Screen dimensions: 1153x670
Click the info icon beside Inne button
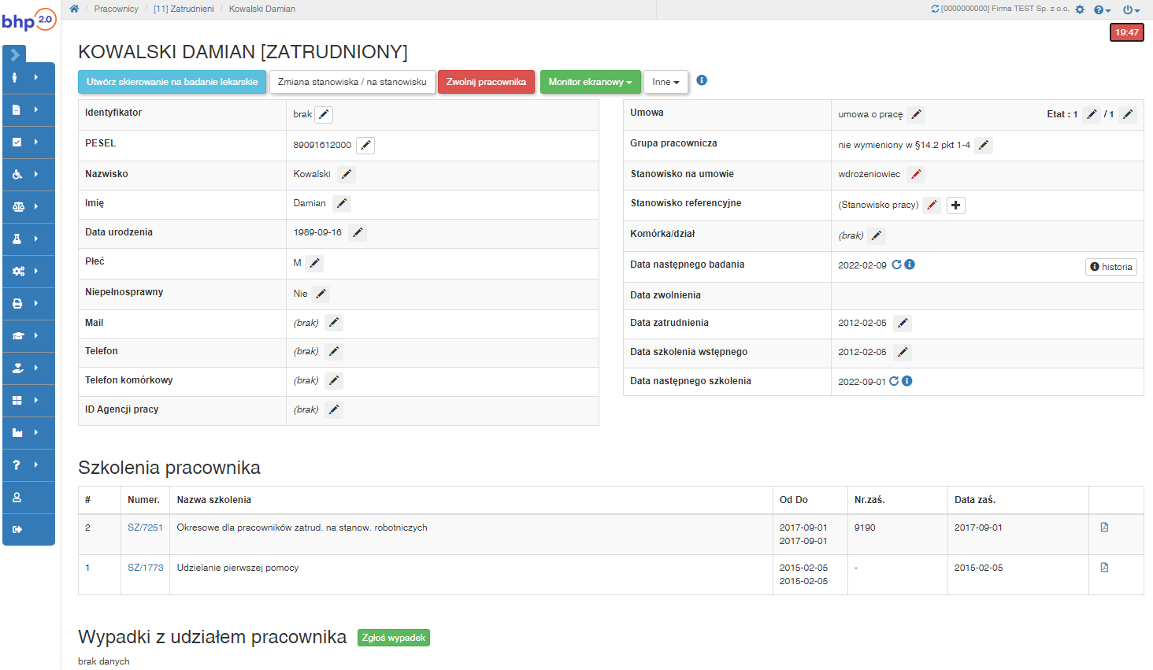(x=702, y=80)
